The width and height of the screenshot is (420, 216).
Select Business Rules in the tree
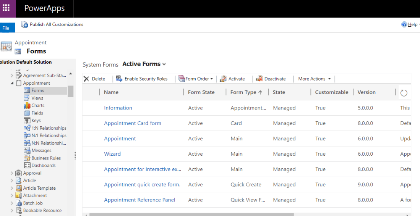[46, 158]
